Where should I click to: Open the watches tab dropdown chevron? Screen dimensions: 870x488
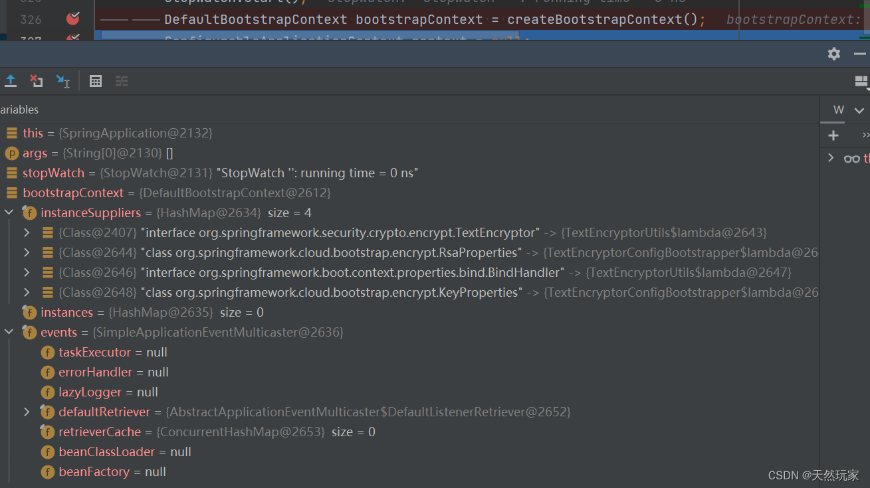click(859, 110)
